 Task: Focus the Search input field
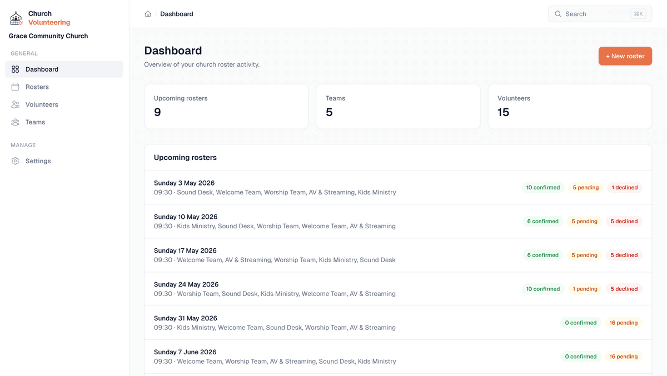[x=600, y=14]
